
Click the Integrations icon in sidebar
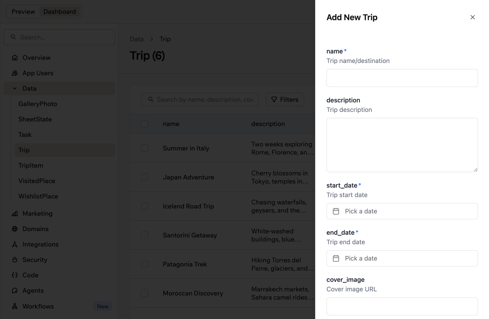[14, 244]
